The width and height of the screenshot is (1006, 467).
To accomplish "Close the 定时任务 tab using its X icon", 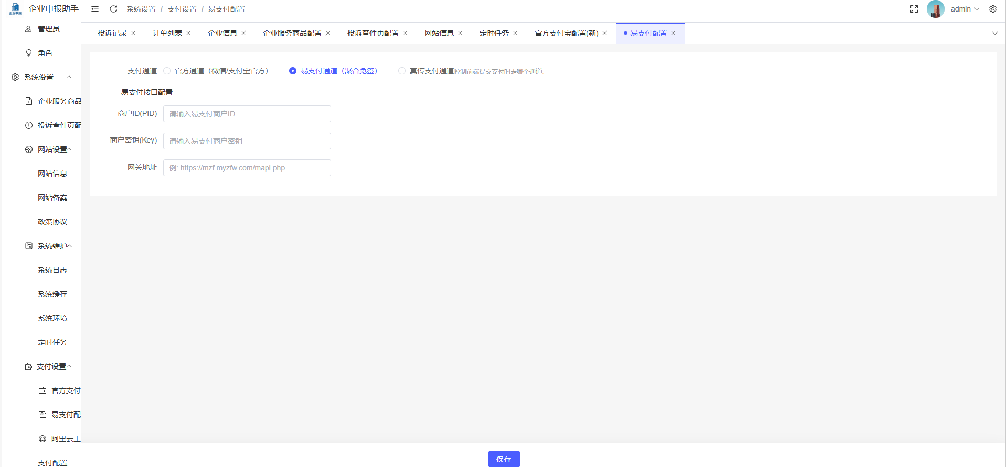I will coord(515,33).
